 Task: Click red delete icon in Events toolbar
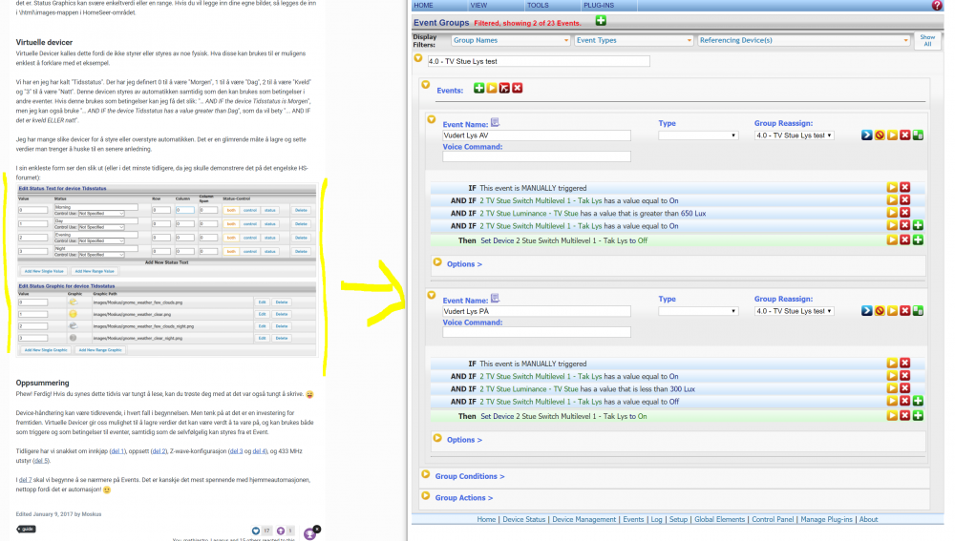tap(518, 89)
